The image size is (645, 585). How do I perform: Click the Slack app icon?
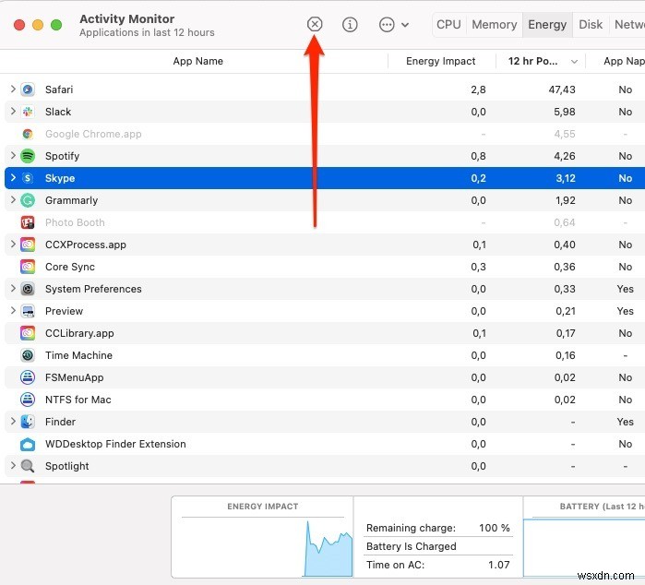coord(28,112)
